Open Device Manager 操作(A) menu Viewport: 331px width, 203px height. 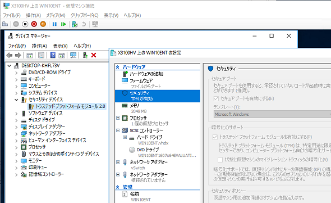[39, 46]
